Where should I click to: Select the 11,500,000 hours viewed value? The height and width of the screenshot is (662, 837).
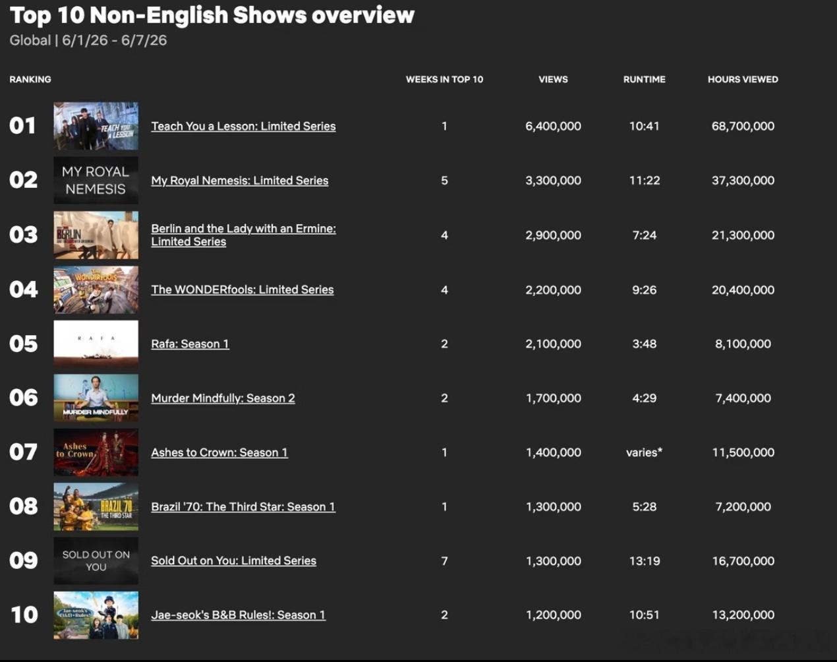tap(743, 452)
